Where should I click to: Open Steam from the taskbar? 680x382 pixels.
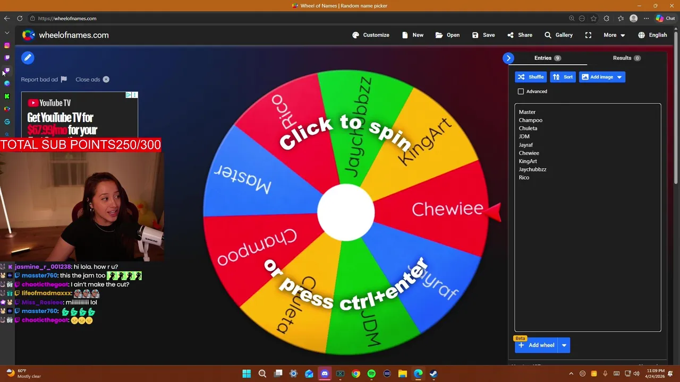pos(433,374)
